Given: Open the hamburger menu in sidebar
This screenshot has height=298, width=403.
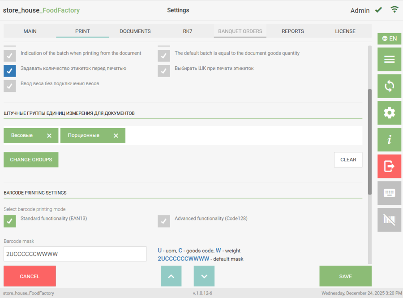Looking at the screenshot, I should click(x=389, y=60).
